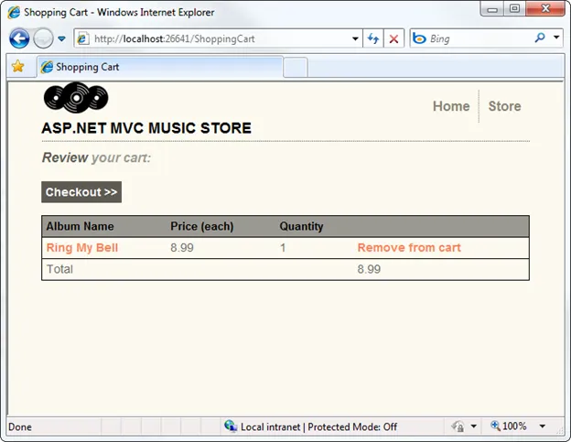Open the Store navigation link

[504, 106]
